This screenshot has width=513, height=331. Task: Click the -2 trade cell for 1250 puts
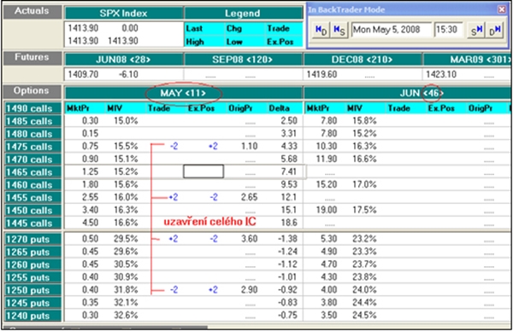coord(174,290)
